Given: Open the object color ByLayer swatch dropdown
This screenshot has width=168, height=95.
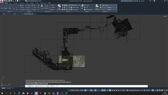Looking at the screenshot, I should pyautogui.click(x=109, y=5).
